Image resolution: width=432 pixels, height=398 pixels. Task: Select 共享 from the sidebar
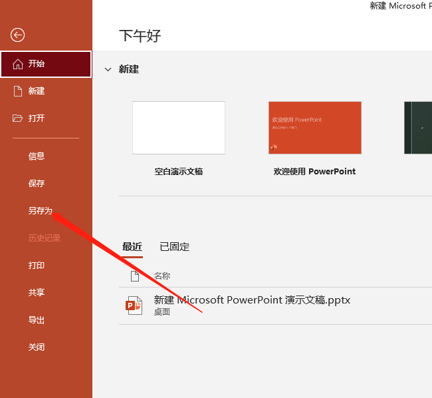37,293
